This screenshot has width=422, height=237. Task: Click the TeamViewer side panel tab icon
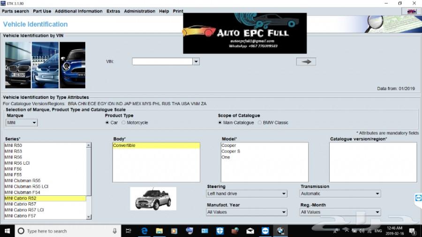coord(418,198)
